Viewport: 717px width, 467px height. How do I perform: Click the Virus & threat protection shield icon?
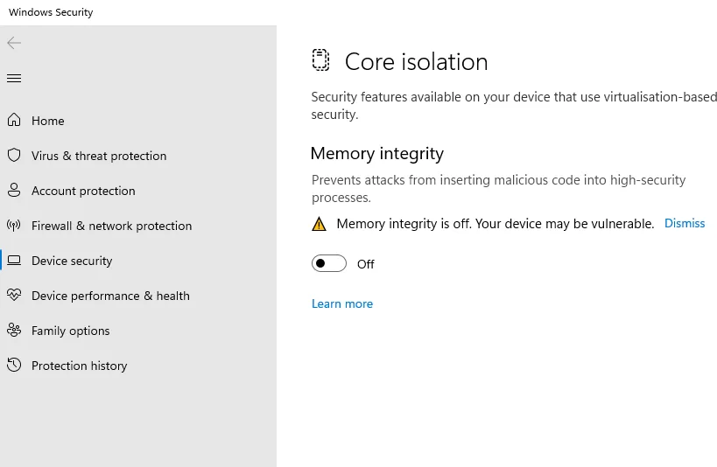14,156
